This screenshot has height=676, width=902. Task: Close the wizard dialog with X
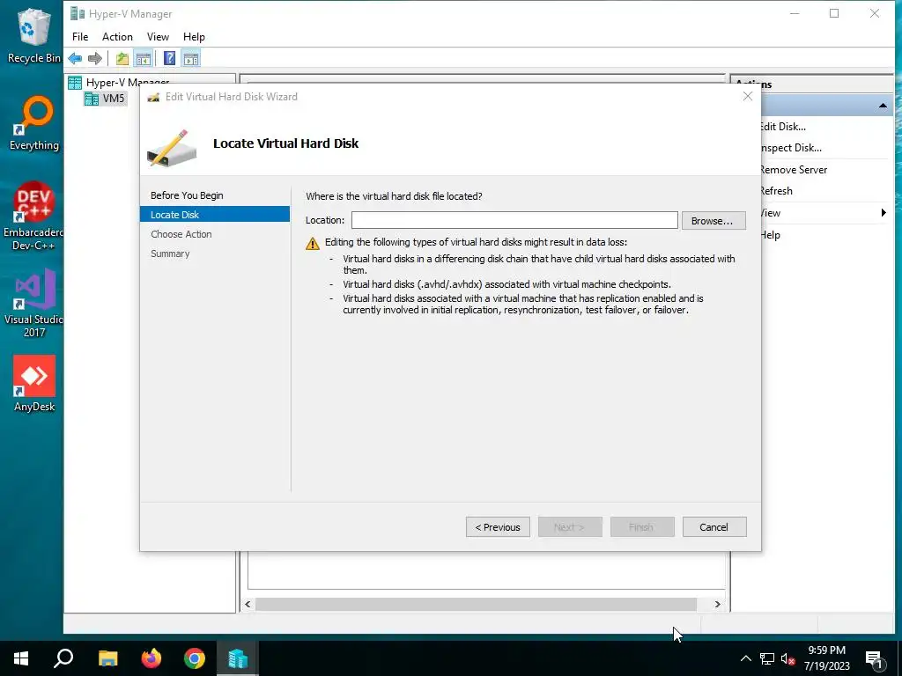click(747, 97)
